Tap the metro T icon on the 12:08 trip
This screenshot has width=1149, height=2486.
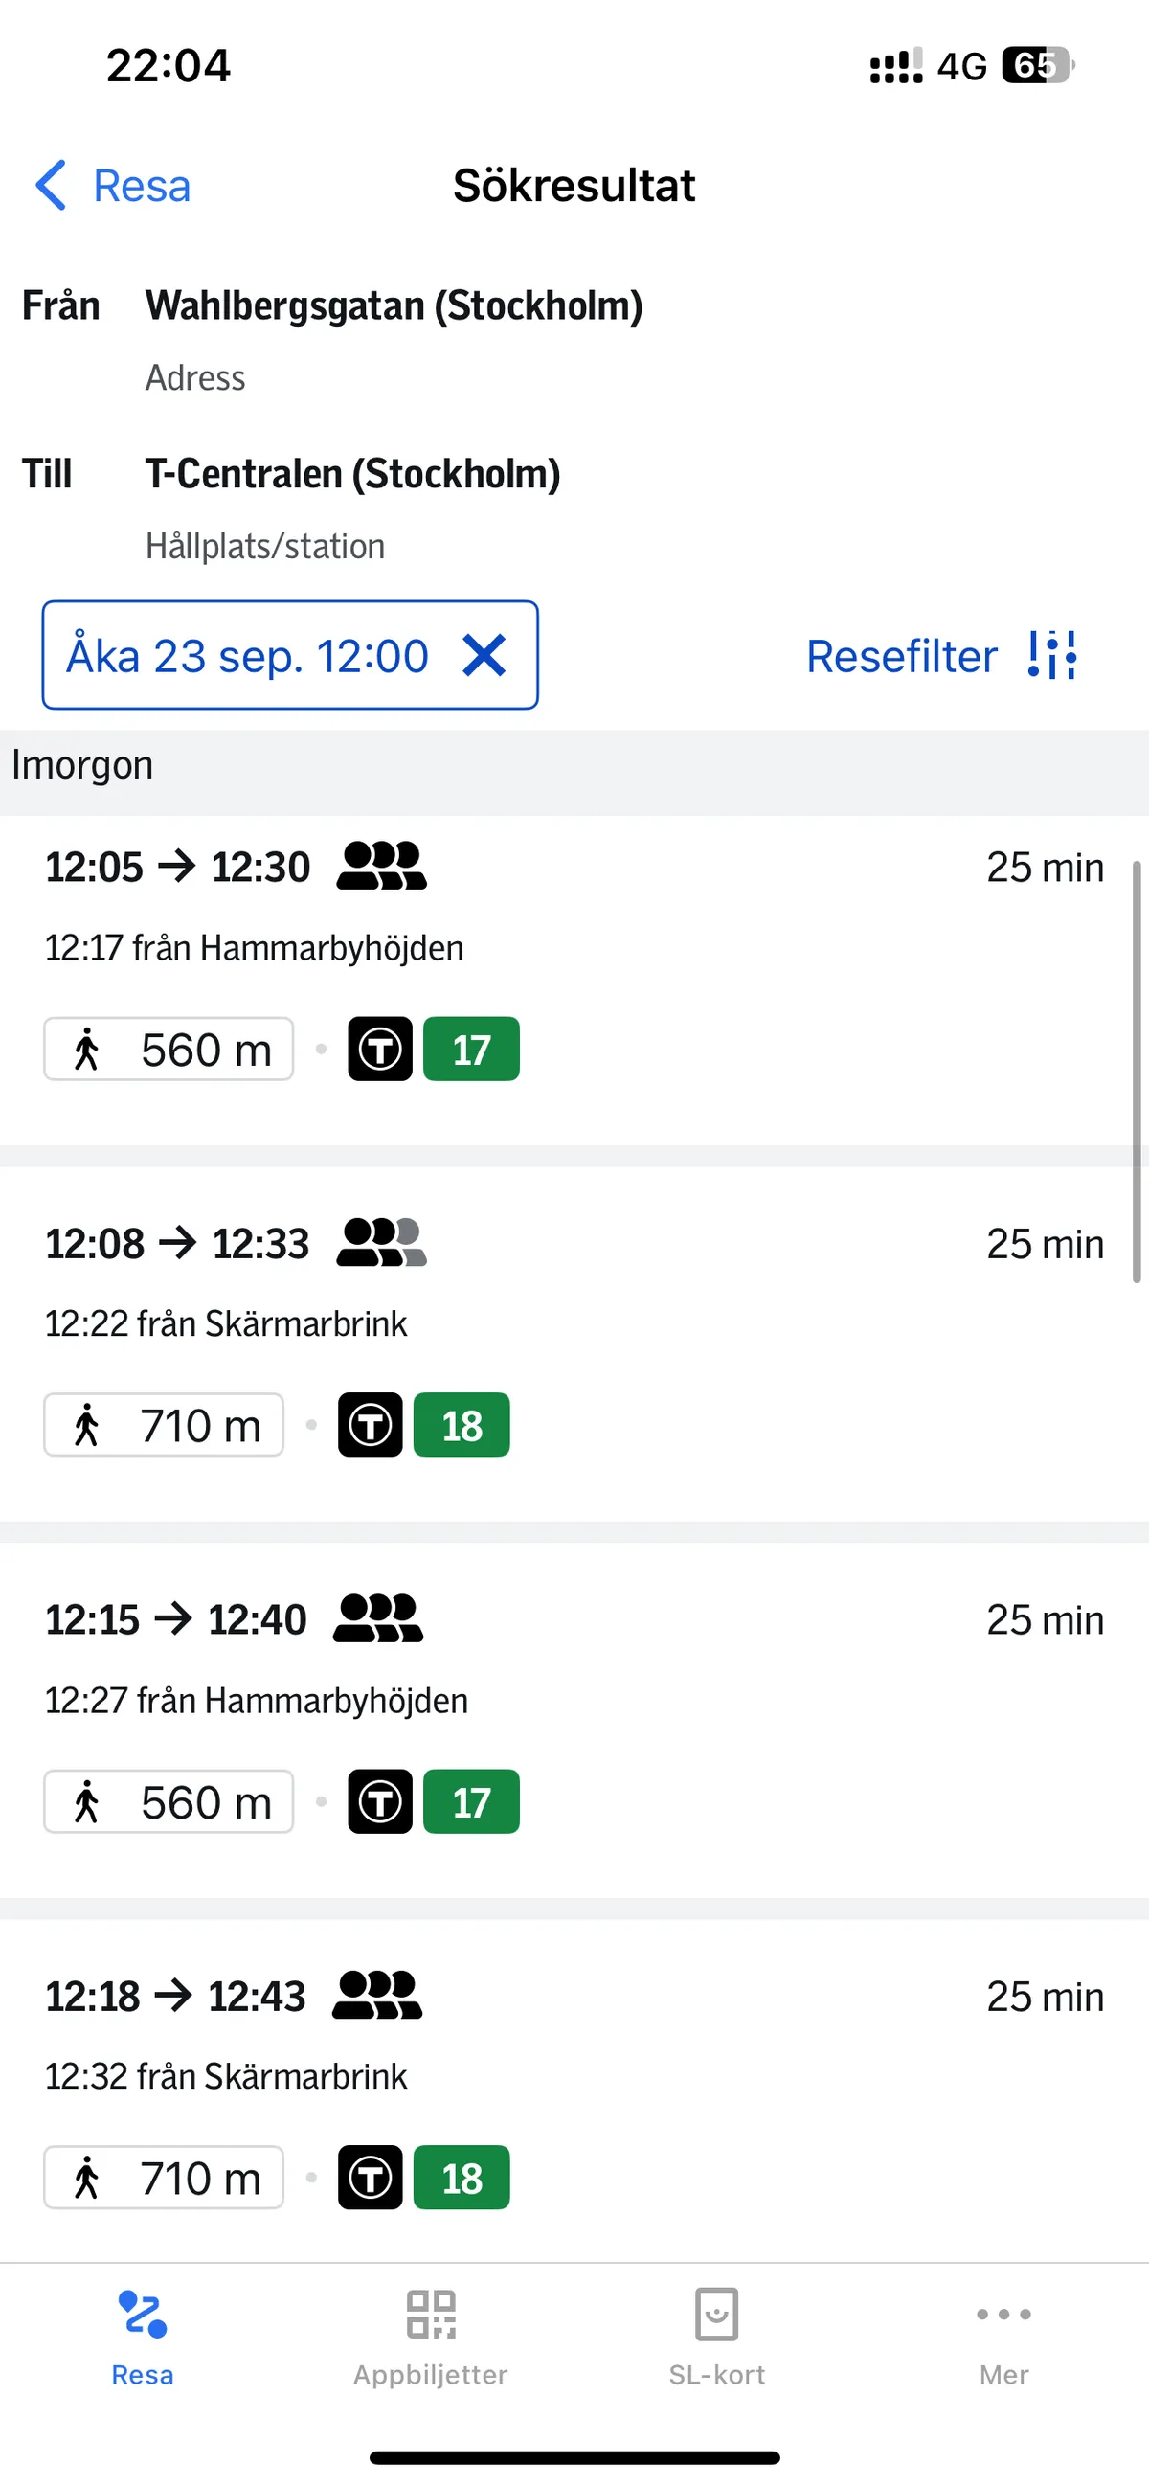tap(371, 1425)
